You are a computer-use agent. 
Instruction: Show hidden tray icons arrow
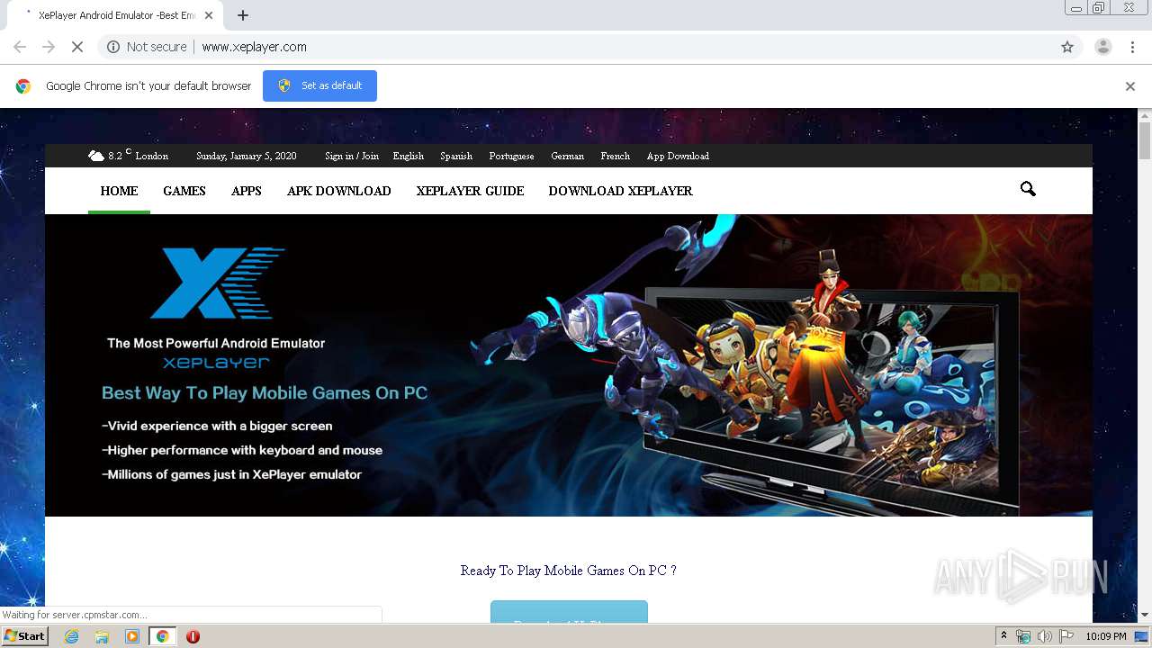[1003, 636]
